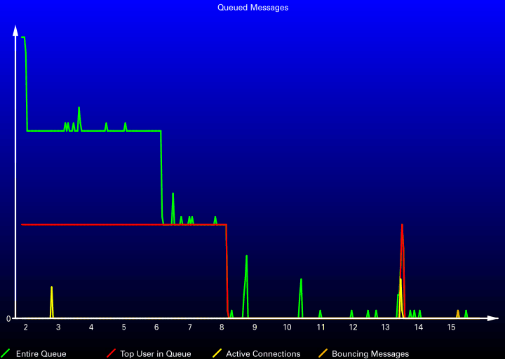Click the green Entire Queue legend marker

click(x=6, y=353)
